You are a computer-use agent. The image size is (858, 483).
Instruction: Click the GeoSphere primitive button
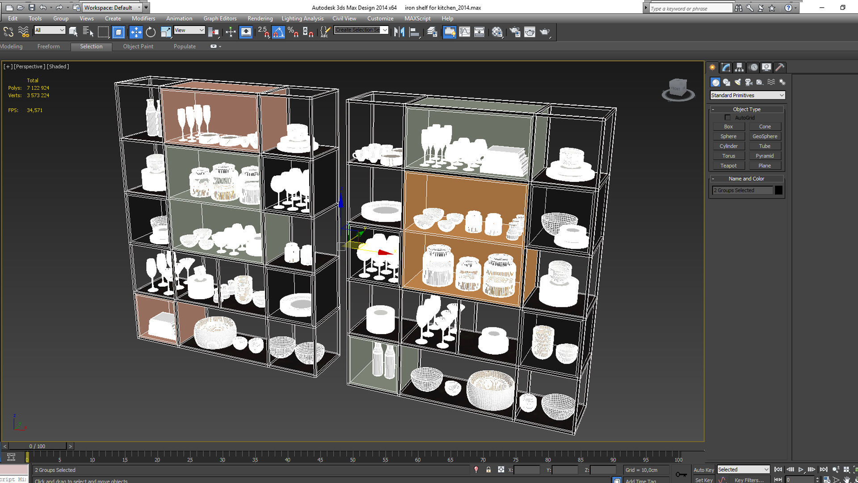[765, 136]
